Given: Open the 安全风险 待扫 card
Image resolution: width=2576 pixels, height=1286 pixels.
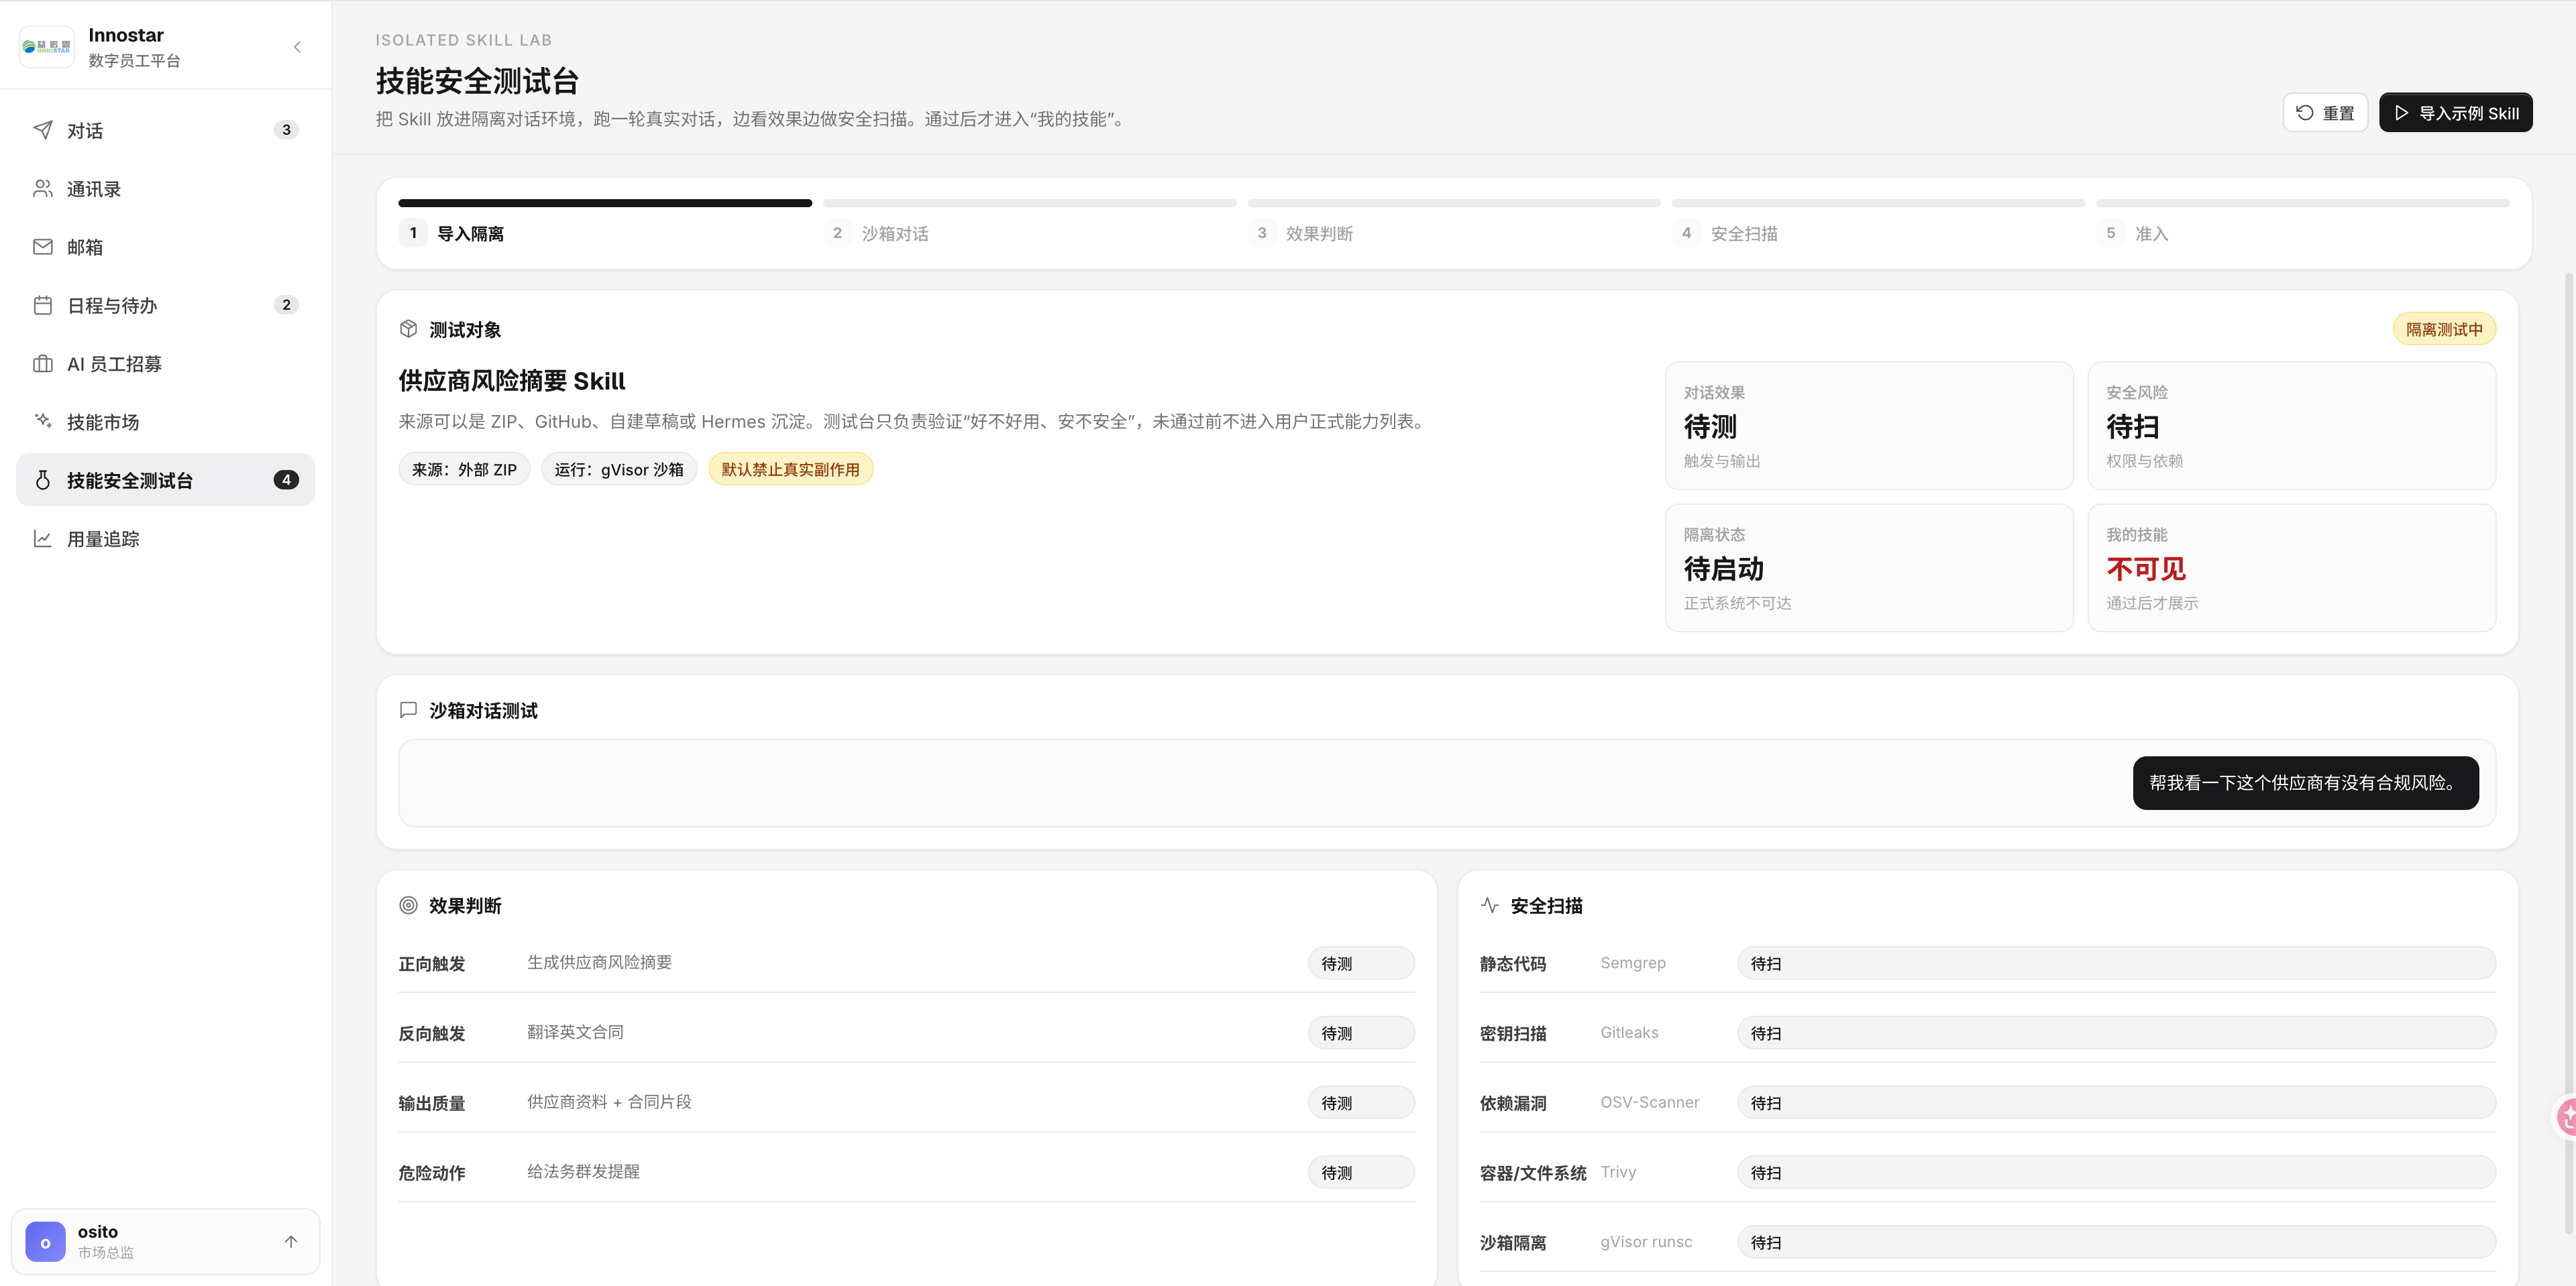Looking at the screenshot, I should point(2292,426).
